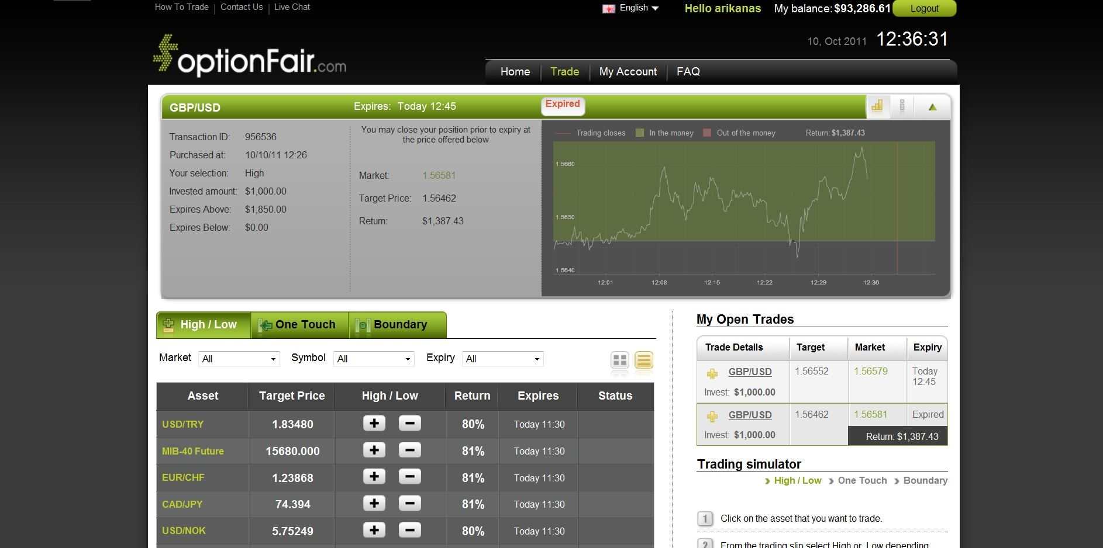Open the Contact Us link

(242, 7)
